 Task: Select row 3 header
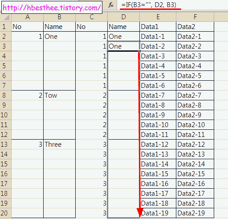pos(6,46)
